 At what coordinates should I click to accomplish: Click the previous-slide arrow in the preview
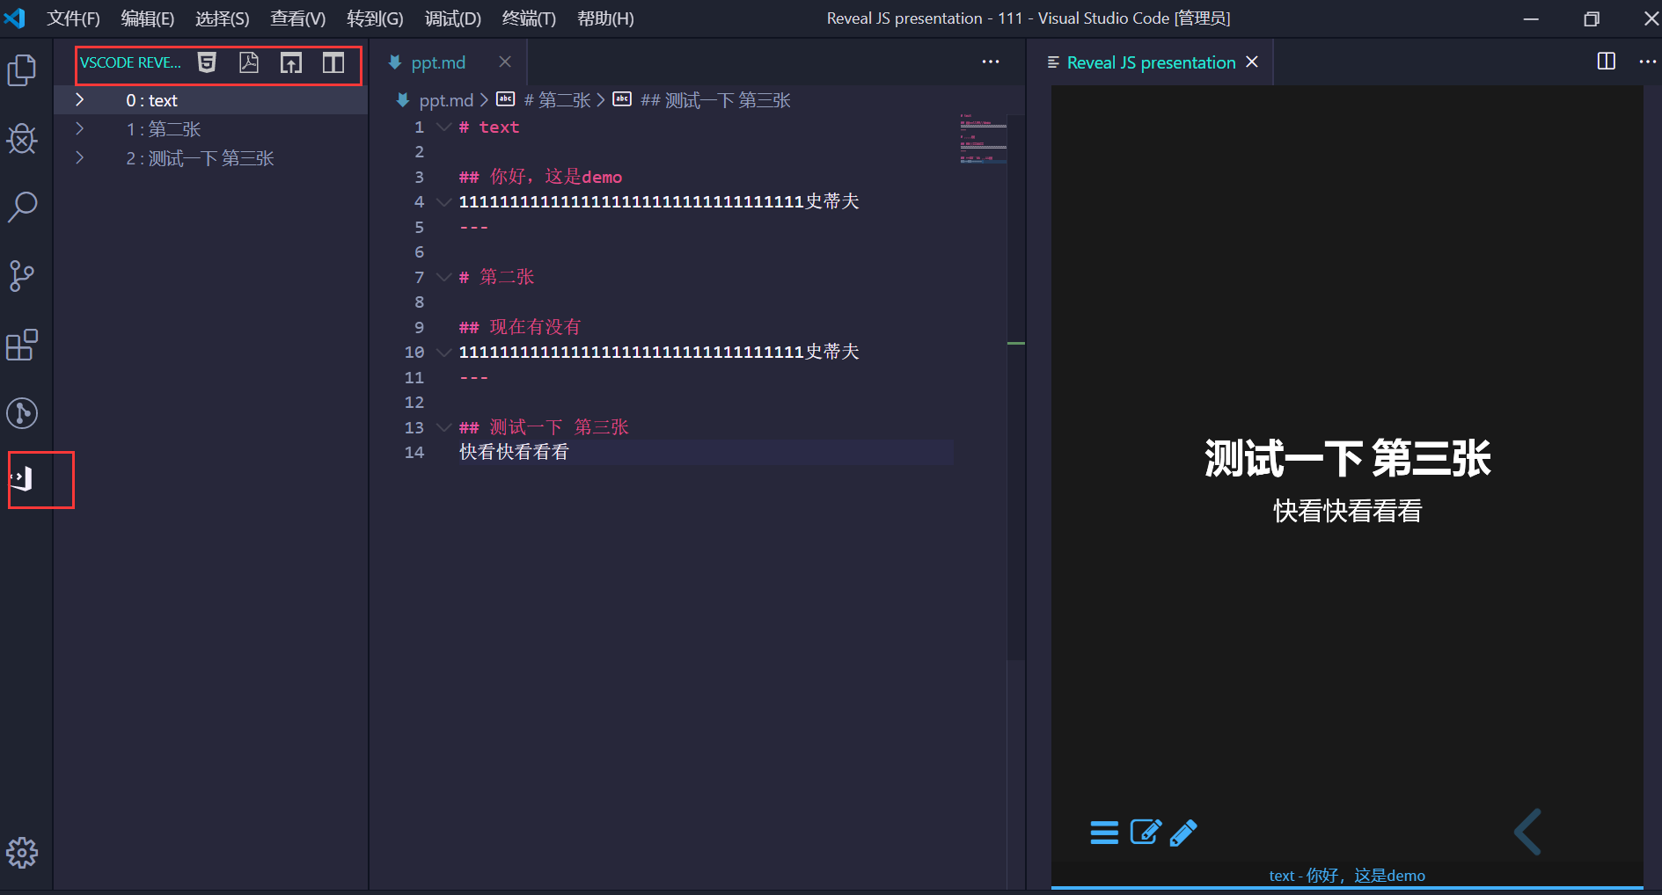click(1528, 832)
